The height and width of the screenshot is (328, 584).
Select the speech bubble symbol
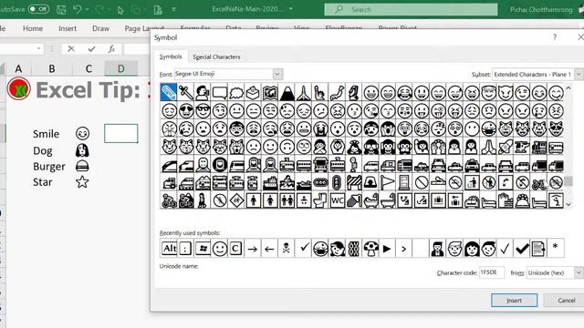click(219, 92)
